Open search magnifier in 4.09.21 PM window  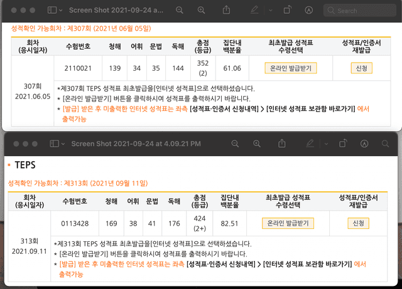click(385, 144)
